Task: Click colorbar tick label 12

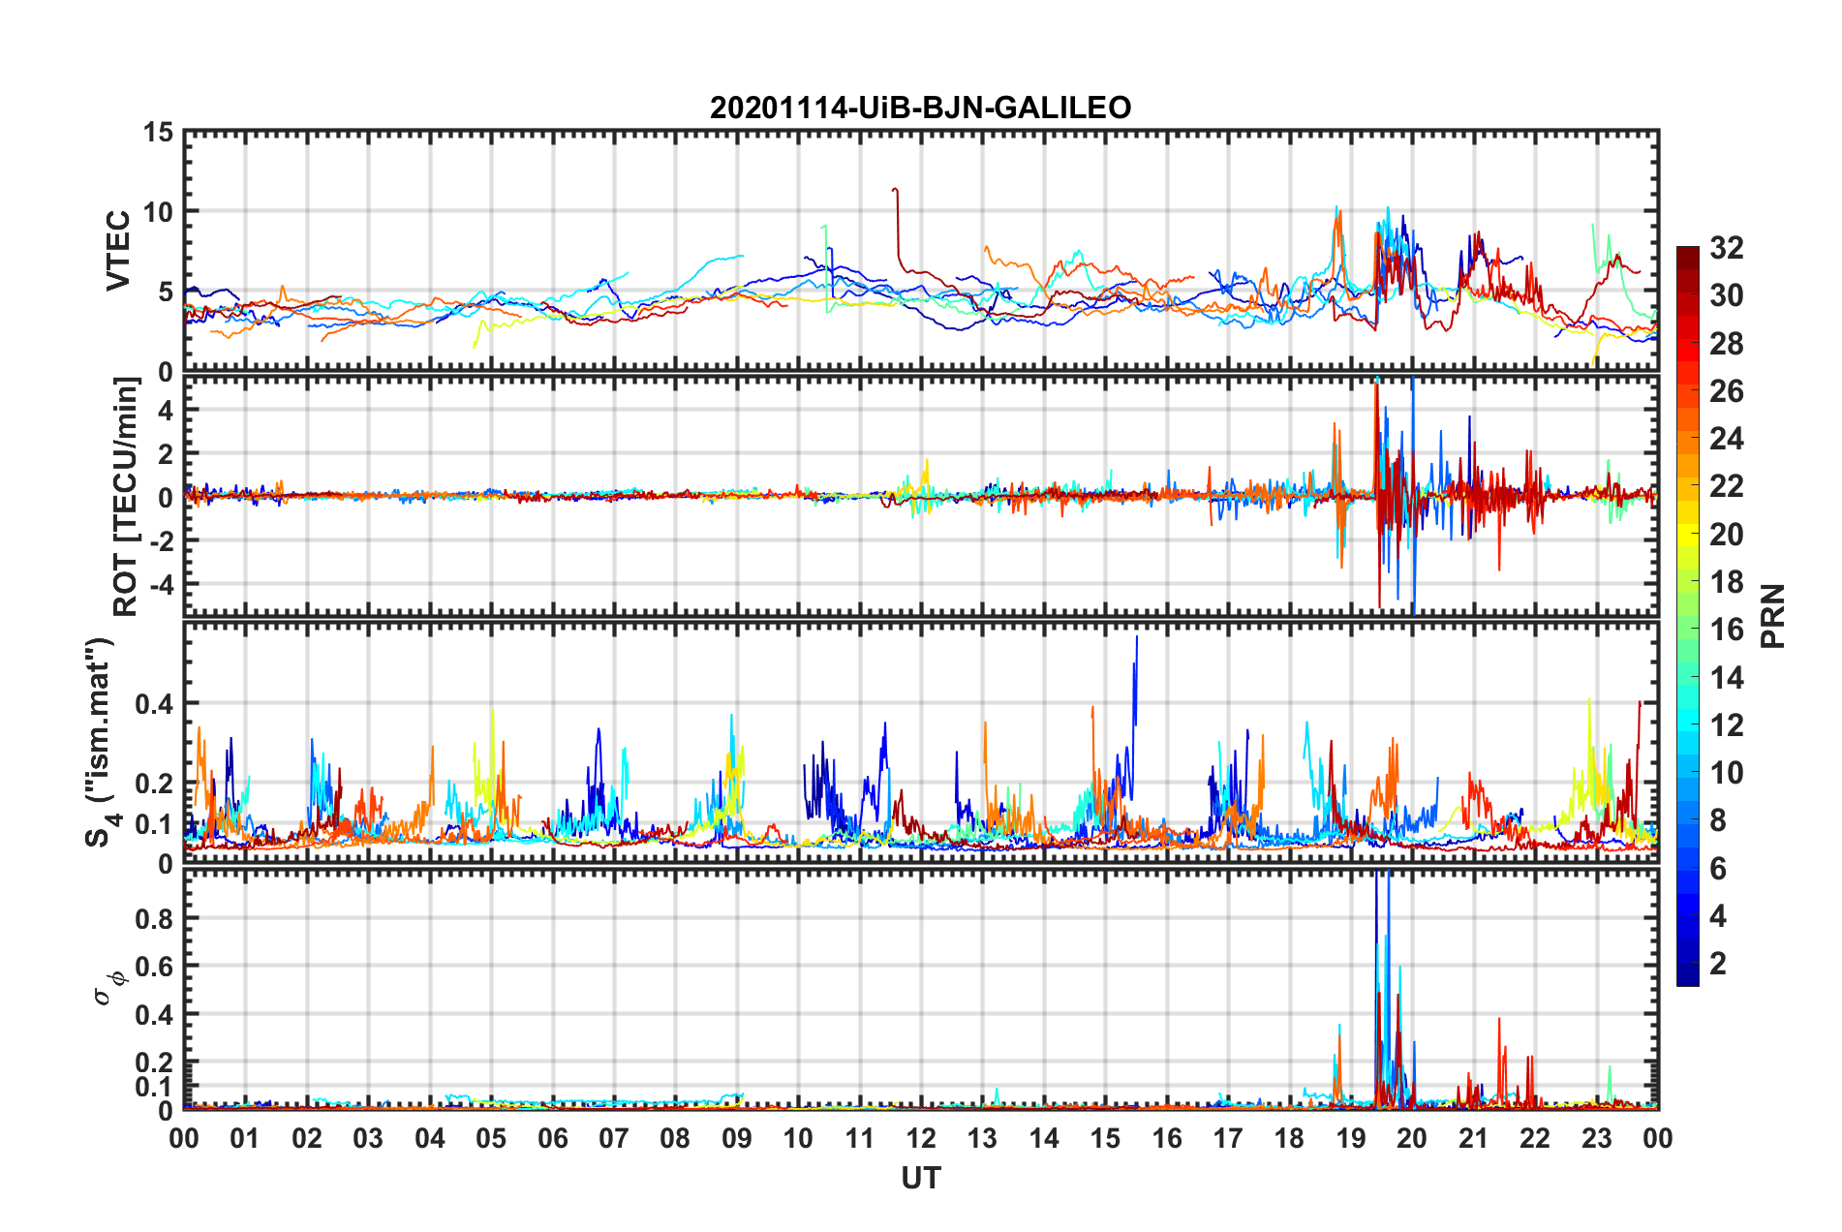Action: tap(1726, 725)
